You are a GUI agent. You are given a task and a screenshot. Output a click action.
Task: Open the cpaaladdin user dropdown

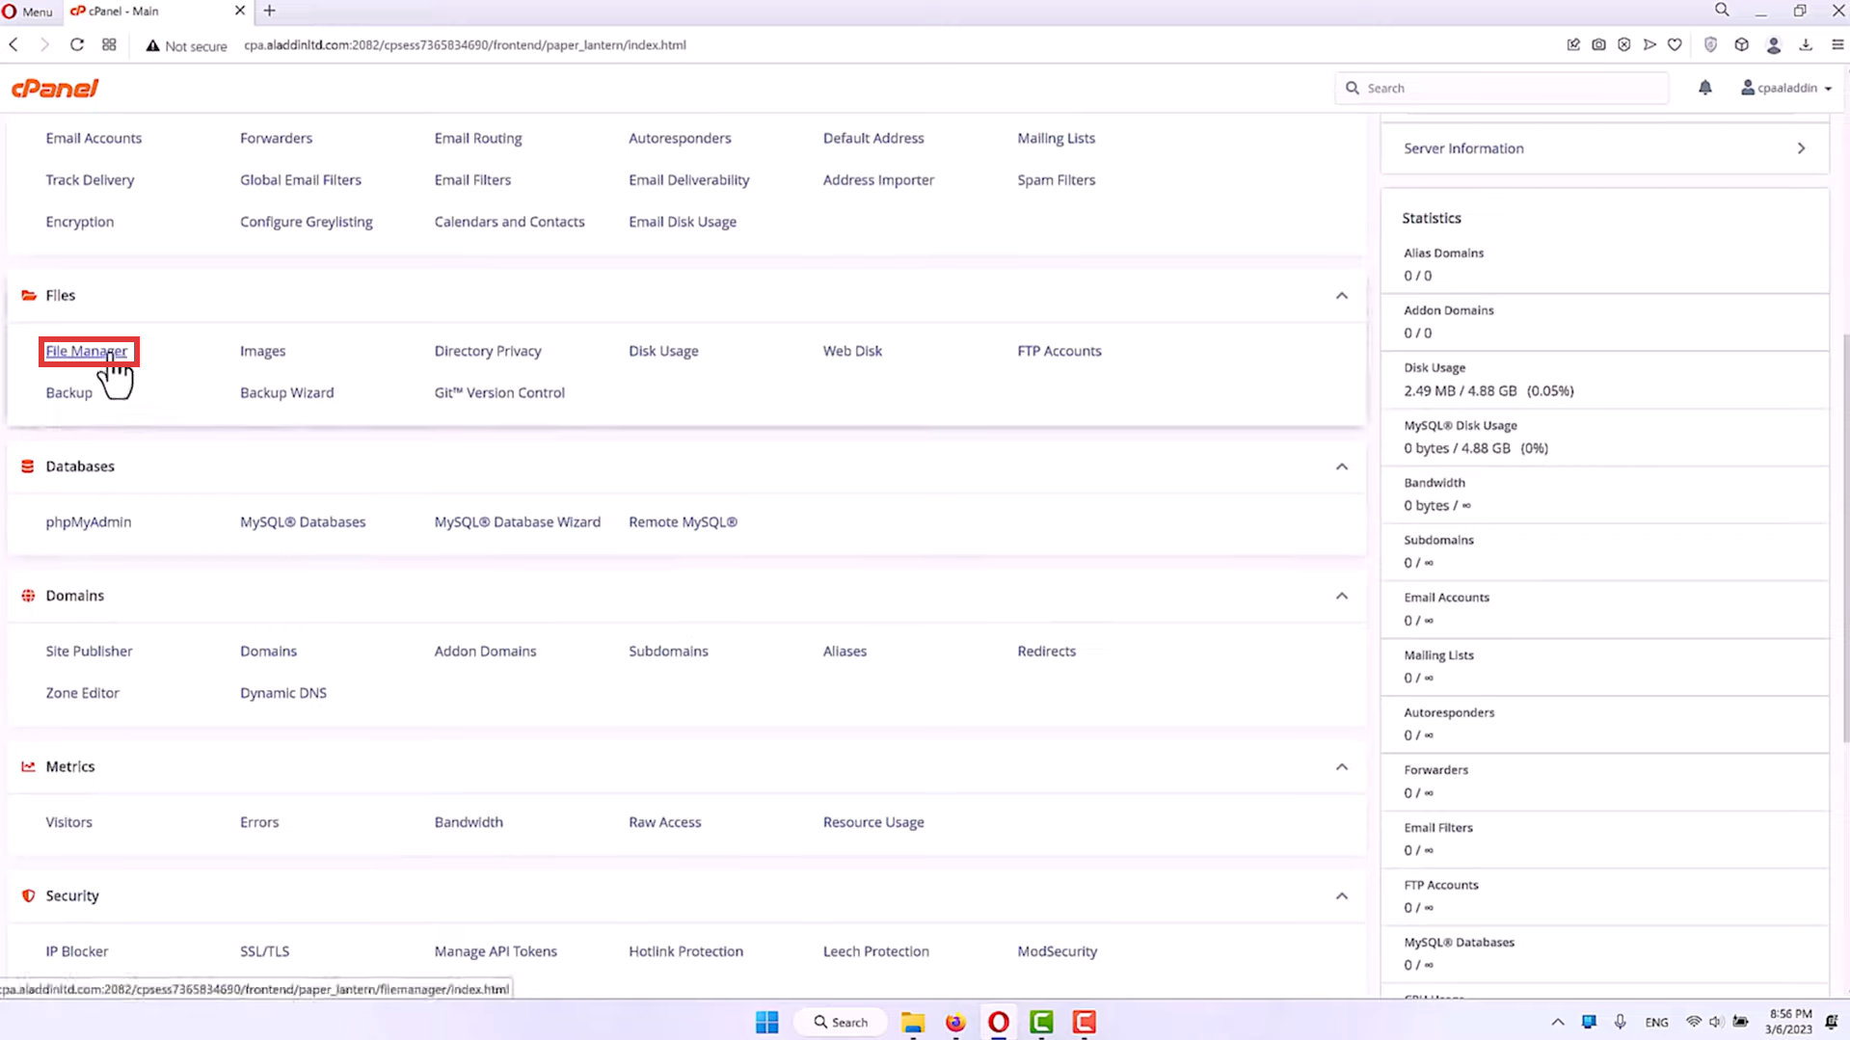1785,88
